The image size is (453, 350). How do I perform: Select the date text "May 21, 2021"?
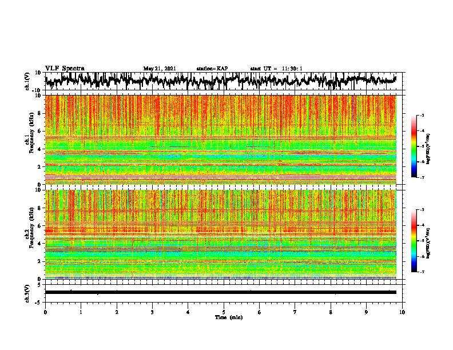160,69
